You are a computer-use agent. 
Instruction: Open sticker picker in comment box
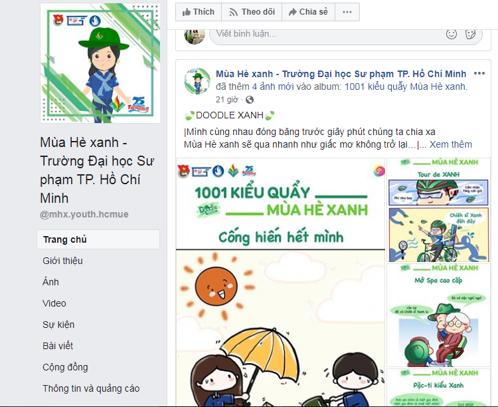coord(470,34)
